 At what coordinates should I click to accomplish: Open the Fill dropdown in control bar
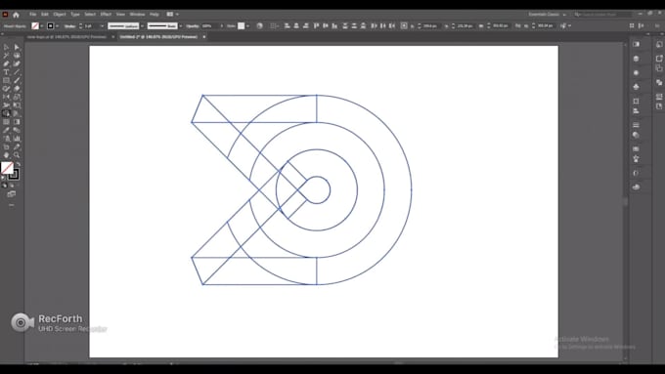tap(41, 26)
